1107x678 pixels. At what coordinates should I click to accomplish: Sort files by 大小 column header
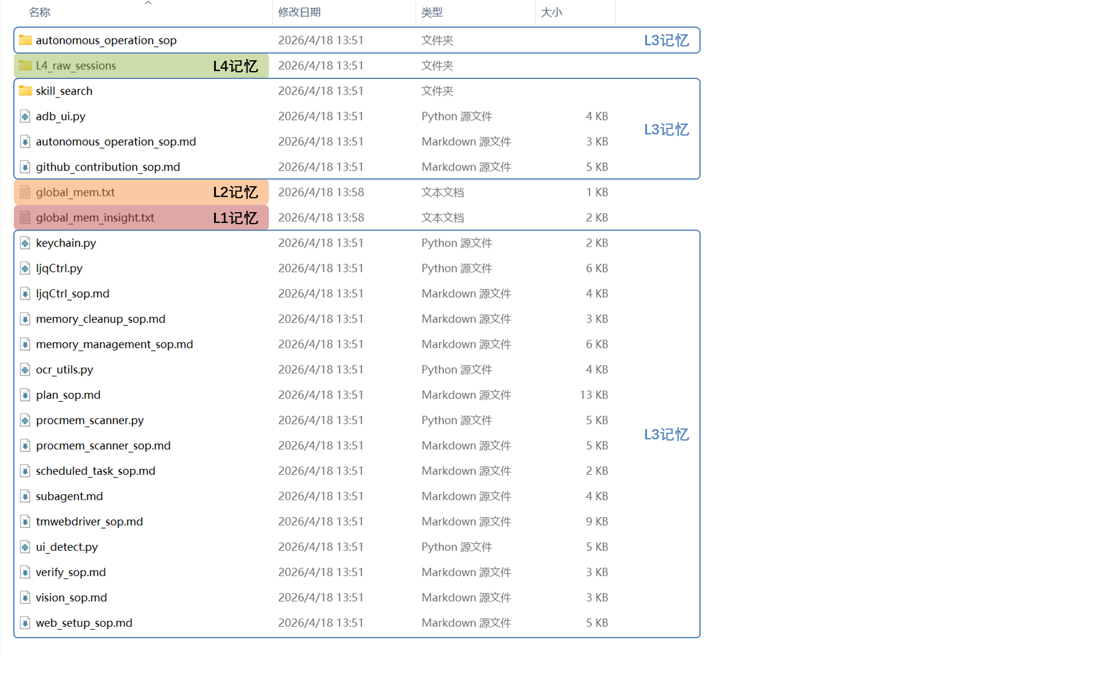click(551, 12)
